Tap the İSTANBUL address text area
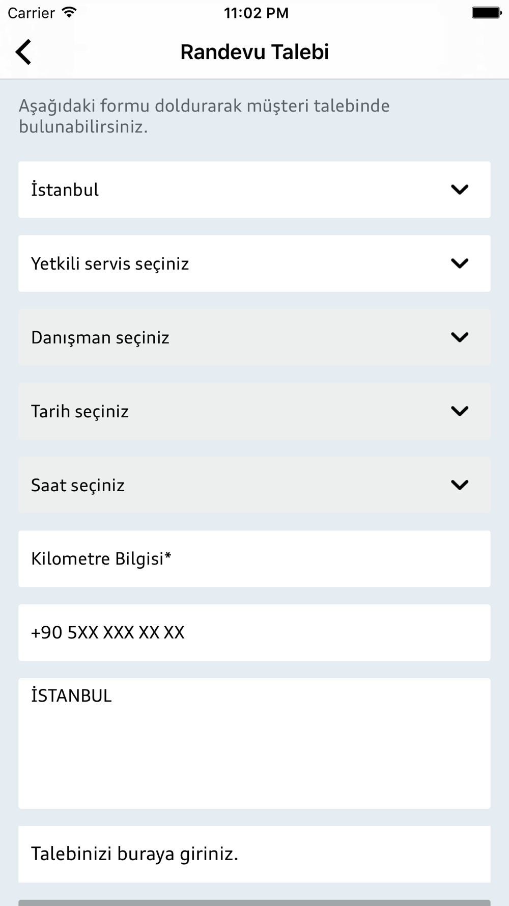Viewport: 509px width, 906px height. tap(254, 743)
